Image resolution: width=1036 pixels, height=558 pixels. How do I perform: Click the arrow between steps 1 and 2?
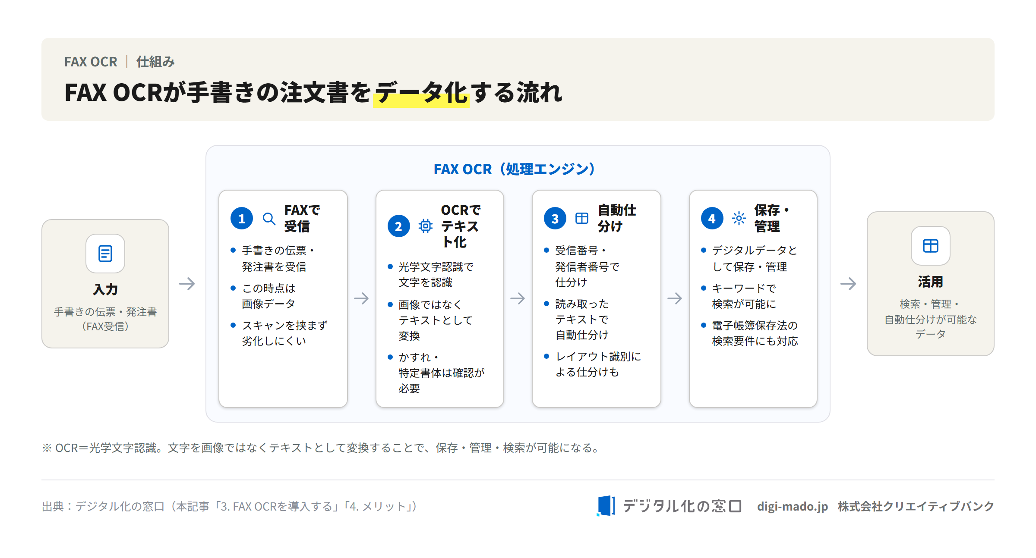[361, 298]
